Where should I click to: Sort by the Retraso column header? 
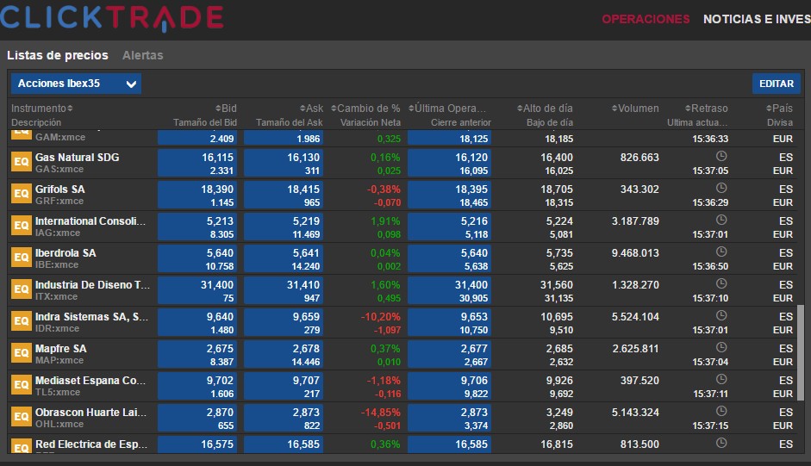click(706, 109)
